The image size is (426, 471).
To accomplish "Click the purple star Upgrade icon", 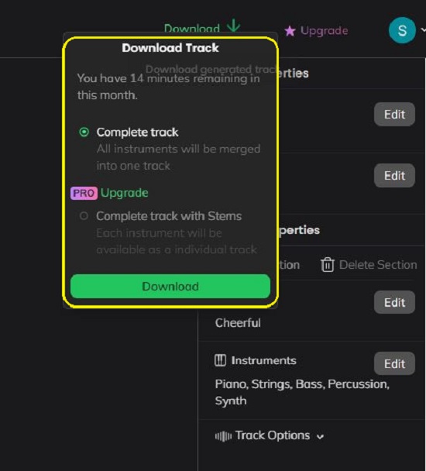I will (x=290, y=31).
